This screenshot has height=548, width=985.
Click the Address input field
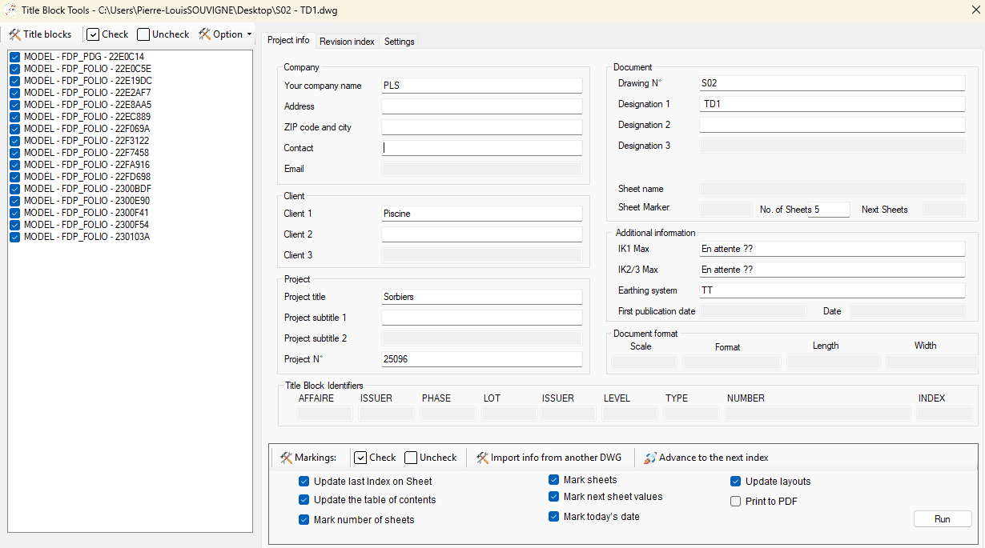coord(481,106)
